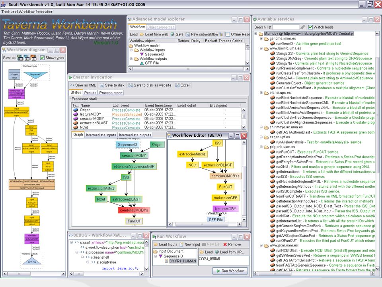Viewport: 382px width, 287px height.
Task: Collapse the Workflow outputs tree node
Action: [x=131, y=59]
